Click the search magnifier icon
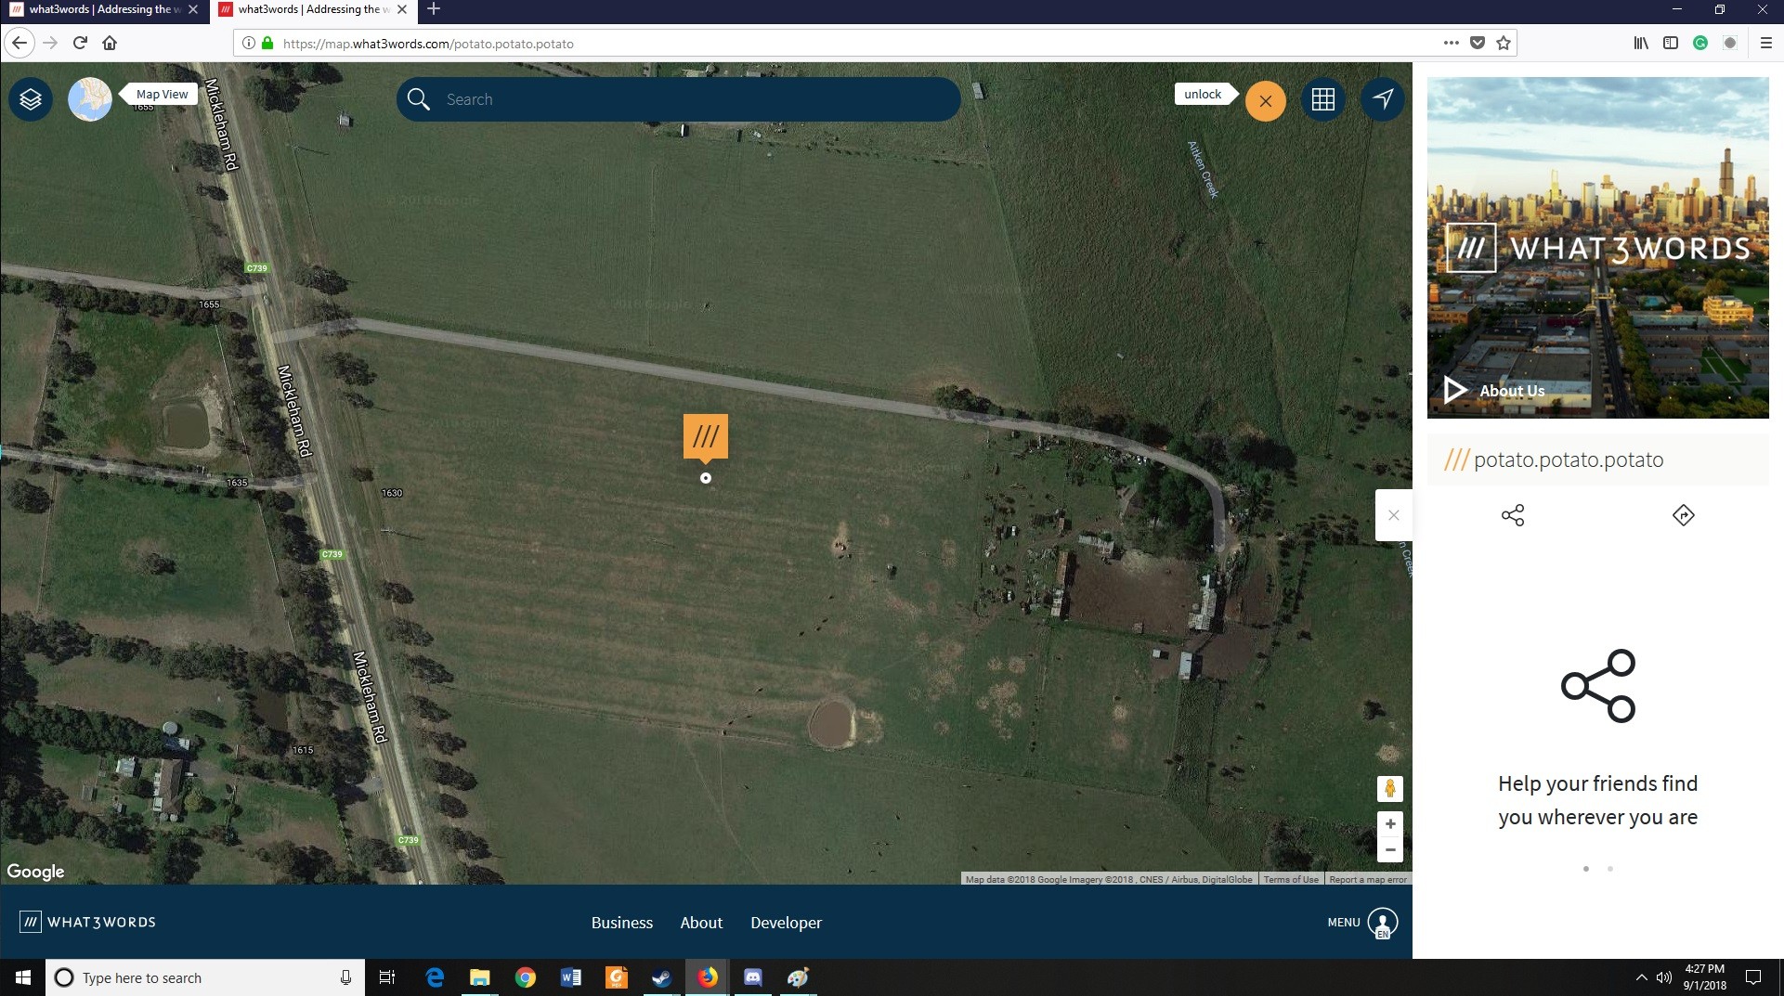 point(419,99)
